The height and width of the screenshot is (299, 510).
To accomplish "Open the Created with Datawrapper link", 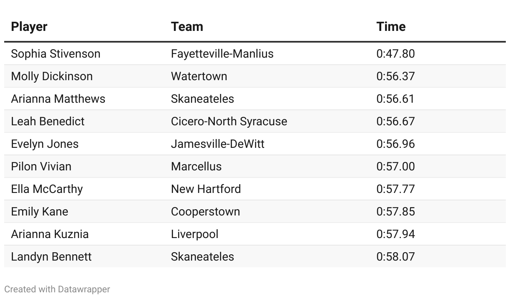I will coord(57,289).
